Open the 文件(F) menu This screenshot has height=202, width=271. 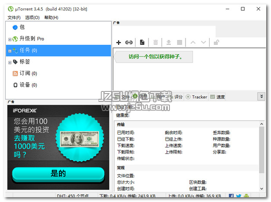point(14,17)
